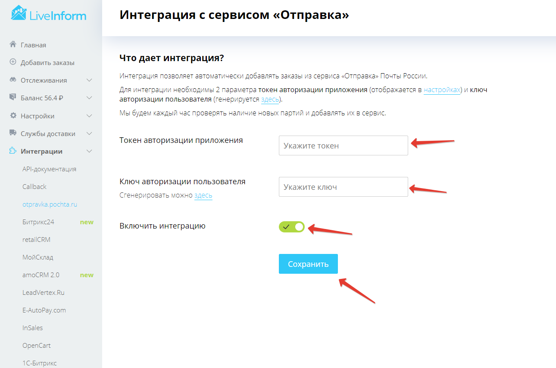The height and width of the screenshot is (368, 556).
Task: Click the plus icon beside Добавить заказы
Action: (13, 62)
